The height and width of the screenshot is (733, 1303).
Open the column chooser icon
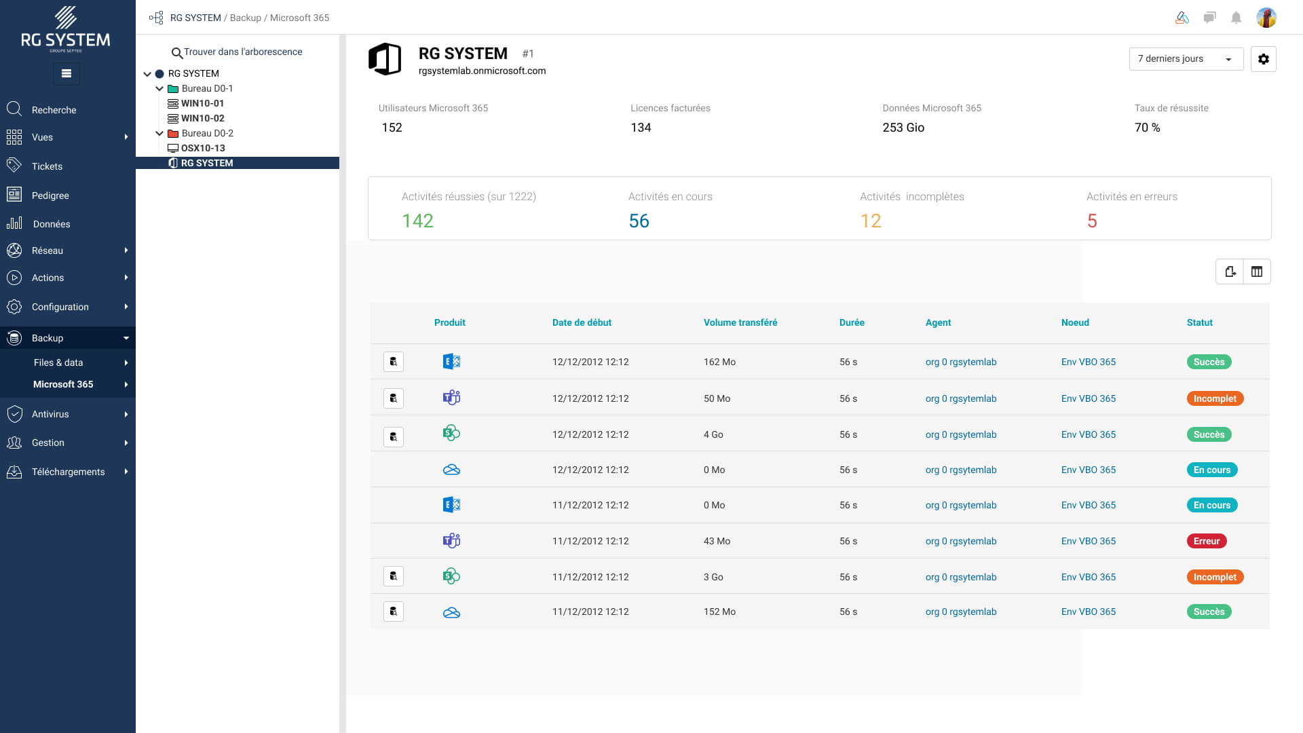pyautogui.click(x=1257, y=271)
